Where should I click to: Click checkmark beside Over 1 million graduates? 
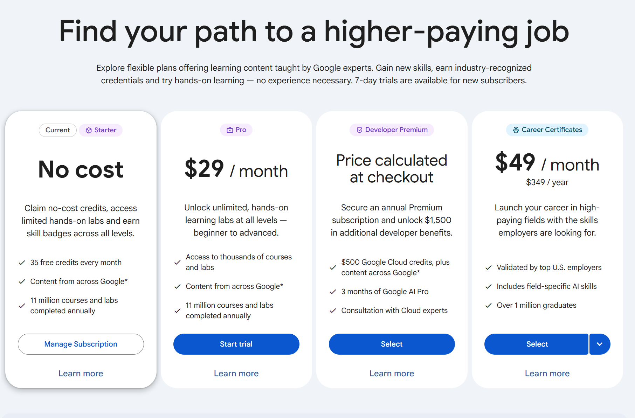489,305
